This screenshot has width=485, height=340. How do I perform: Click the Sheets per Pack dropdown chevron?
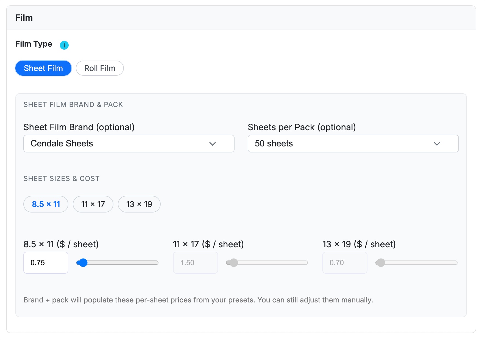pos(437,143)
